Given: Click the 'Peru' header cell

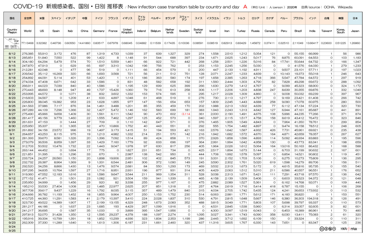Looking at the screenshot, I should coord(284,31).
